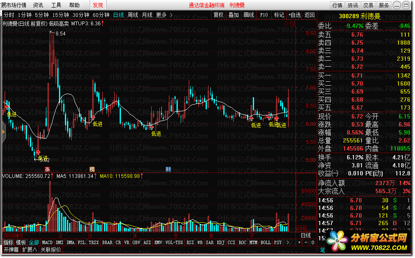The width and height of the screenshot is (415, 258).
Task: Select the DMA indicator
Action: pyautogui.click(x=71, y=242)
